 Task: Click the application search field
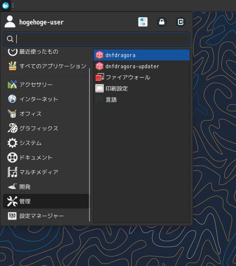(x=97, y=39)
